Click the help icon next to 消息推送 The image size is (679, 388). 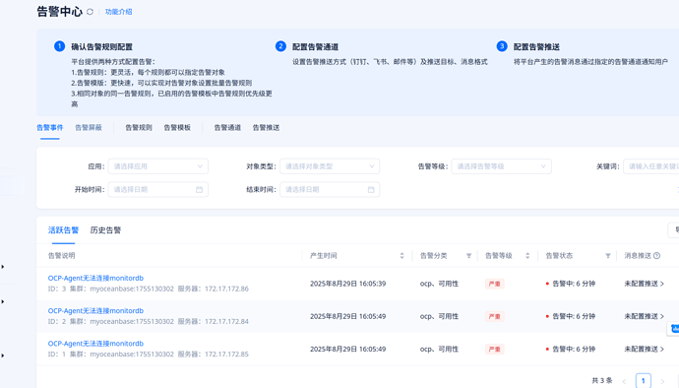[657, 256]
